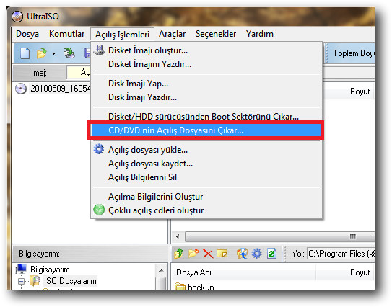Select Disket İmajı oluştur menu entry
Viewport: 392px width, 307px height.
(206, 50)
